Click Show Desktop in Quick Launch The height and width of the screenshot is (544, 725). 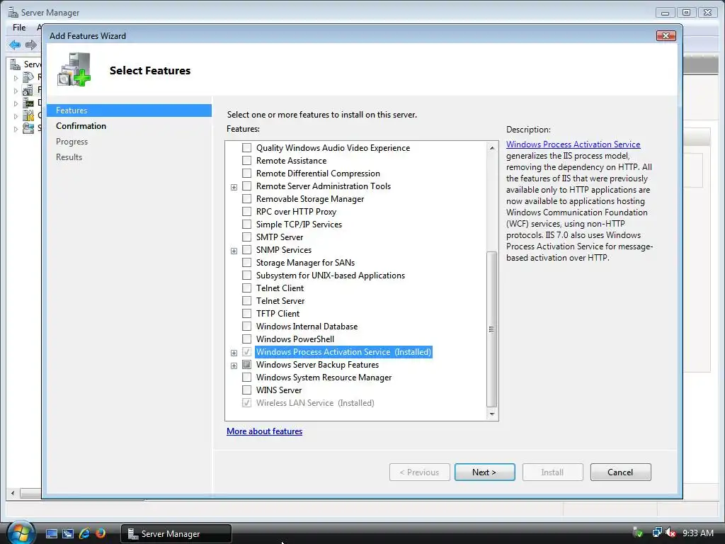pos(51,533)
